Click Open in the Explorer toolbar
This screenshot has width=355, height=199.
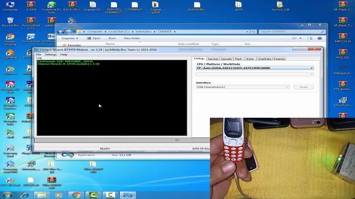coord(94,38)
